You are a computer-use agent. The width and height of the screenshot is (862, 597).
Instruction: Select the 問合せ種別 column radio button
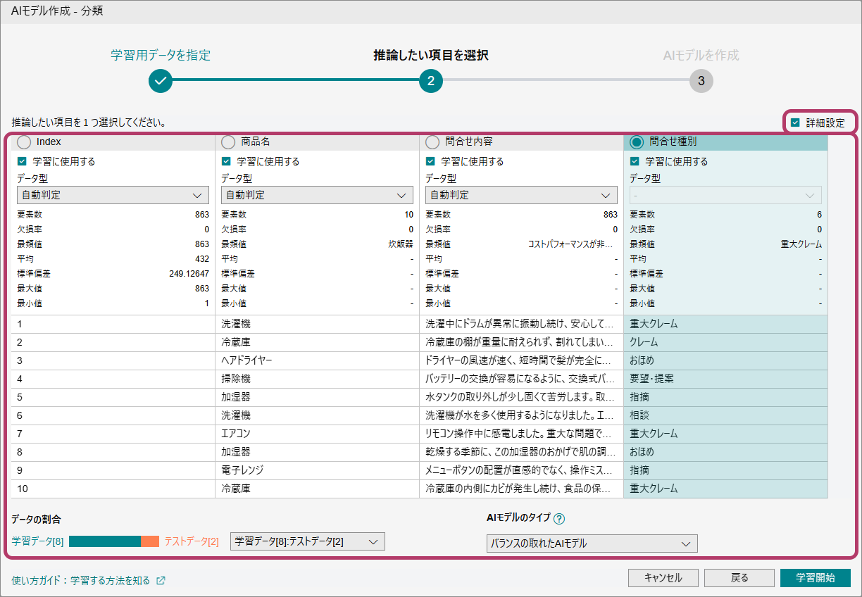pos(637,142)
